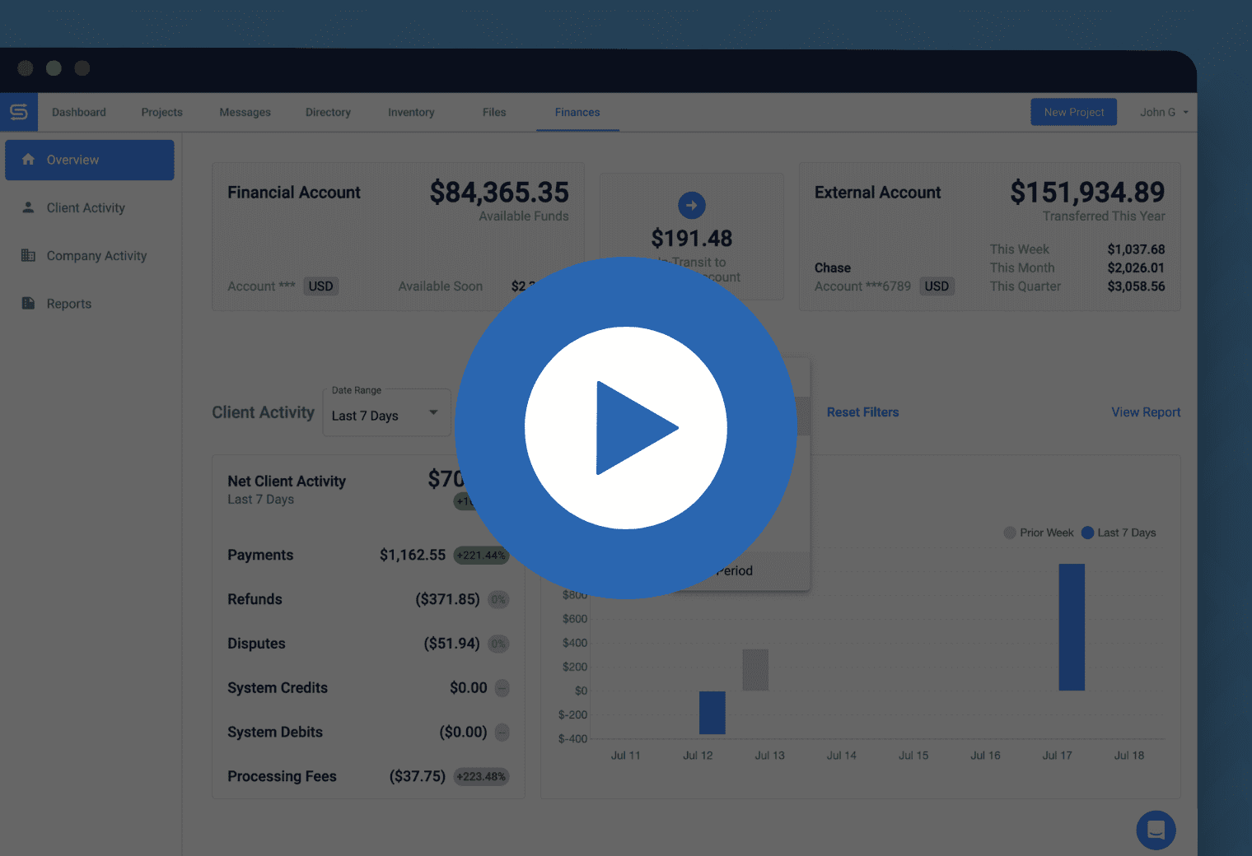
Task: Click the Payments $1,162.55 value
Action: (x=413, y=556)
